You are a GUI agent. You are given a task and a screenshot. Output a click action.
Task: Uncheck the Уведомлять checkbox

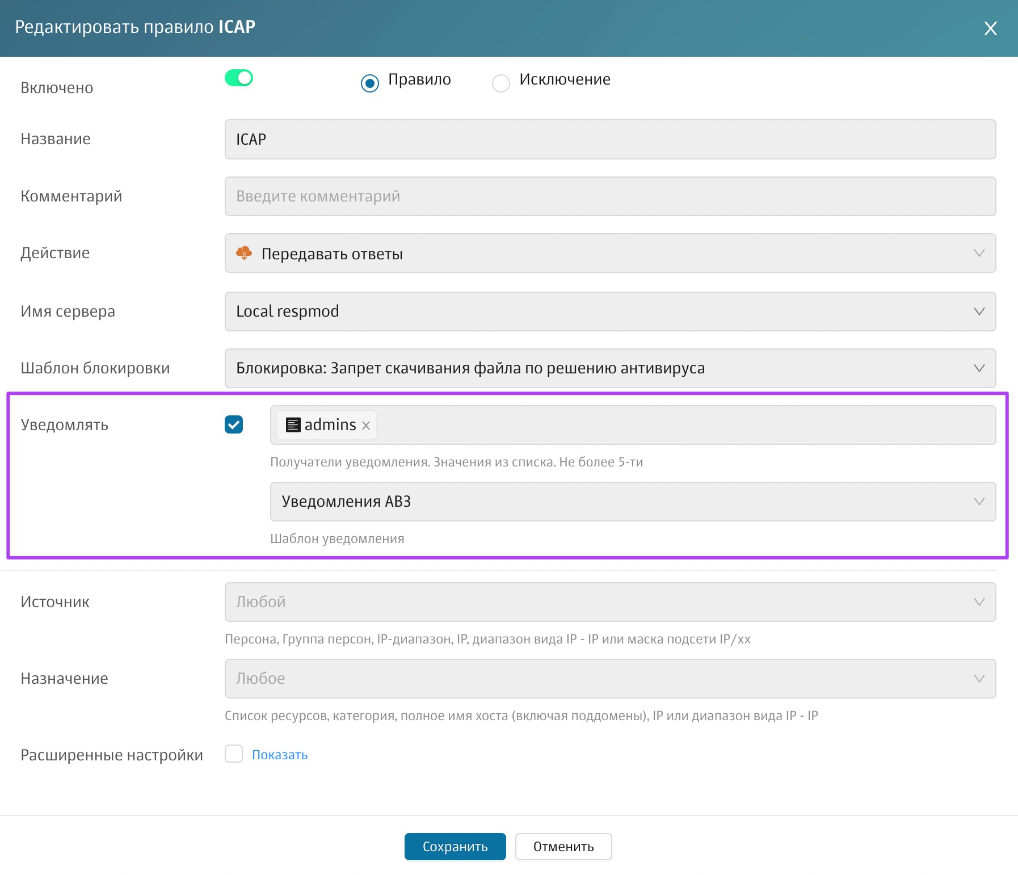[234, 424]
